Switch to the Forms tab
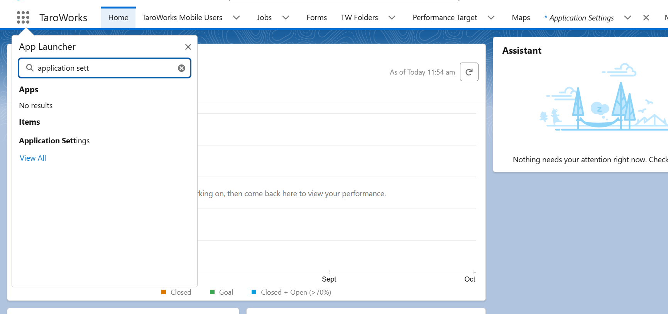The image size is (668, 314). tap(316, 17)
